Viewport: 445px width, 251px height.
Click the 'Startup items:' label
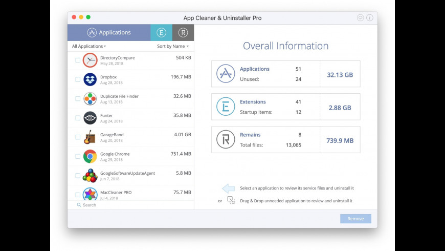pyautogui.click(x=256, y=112)
